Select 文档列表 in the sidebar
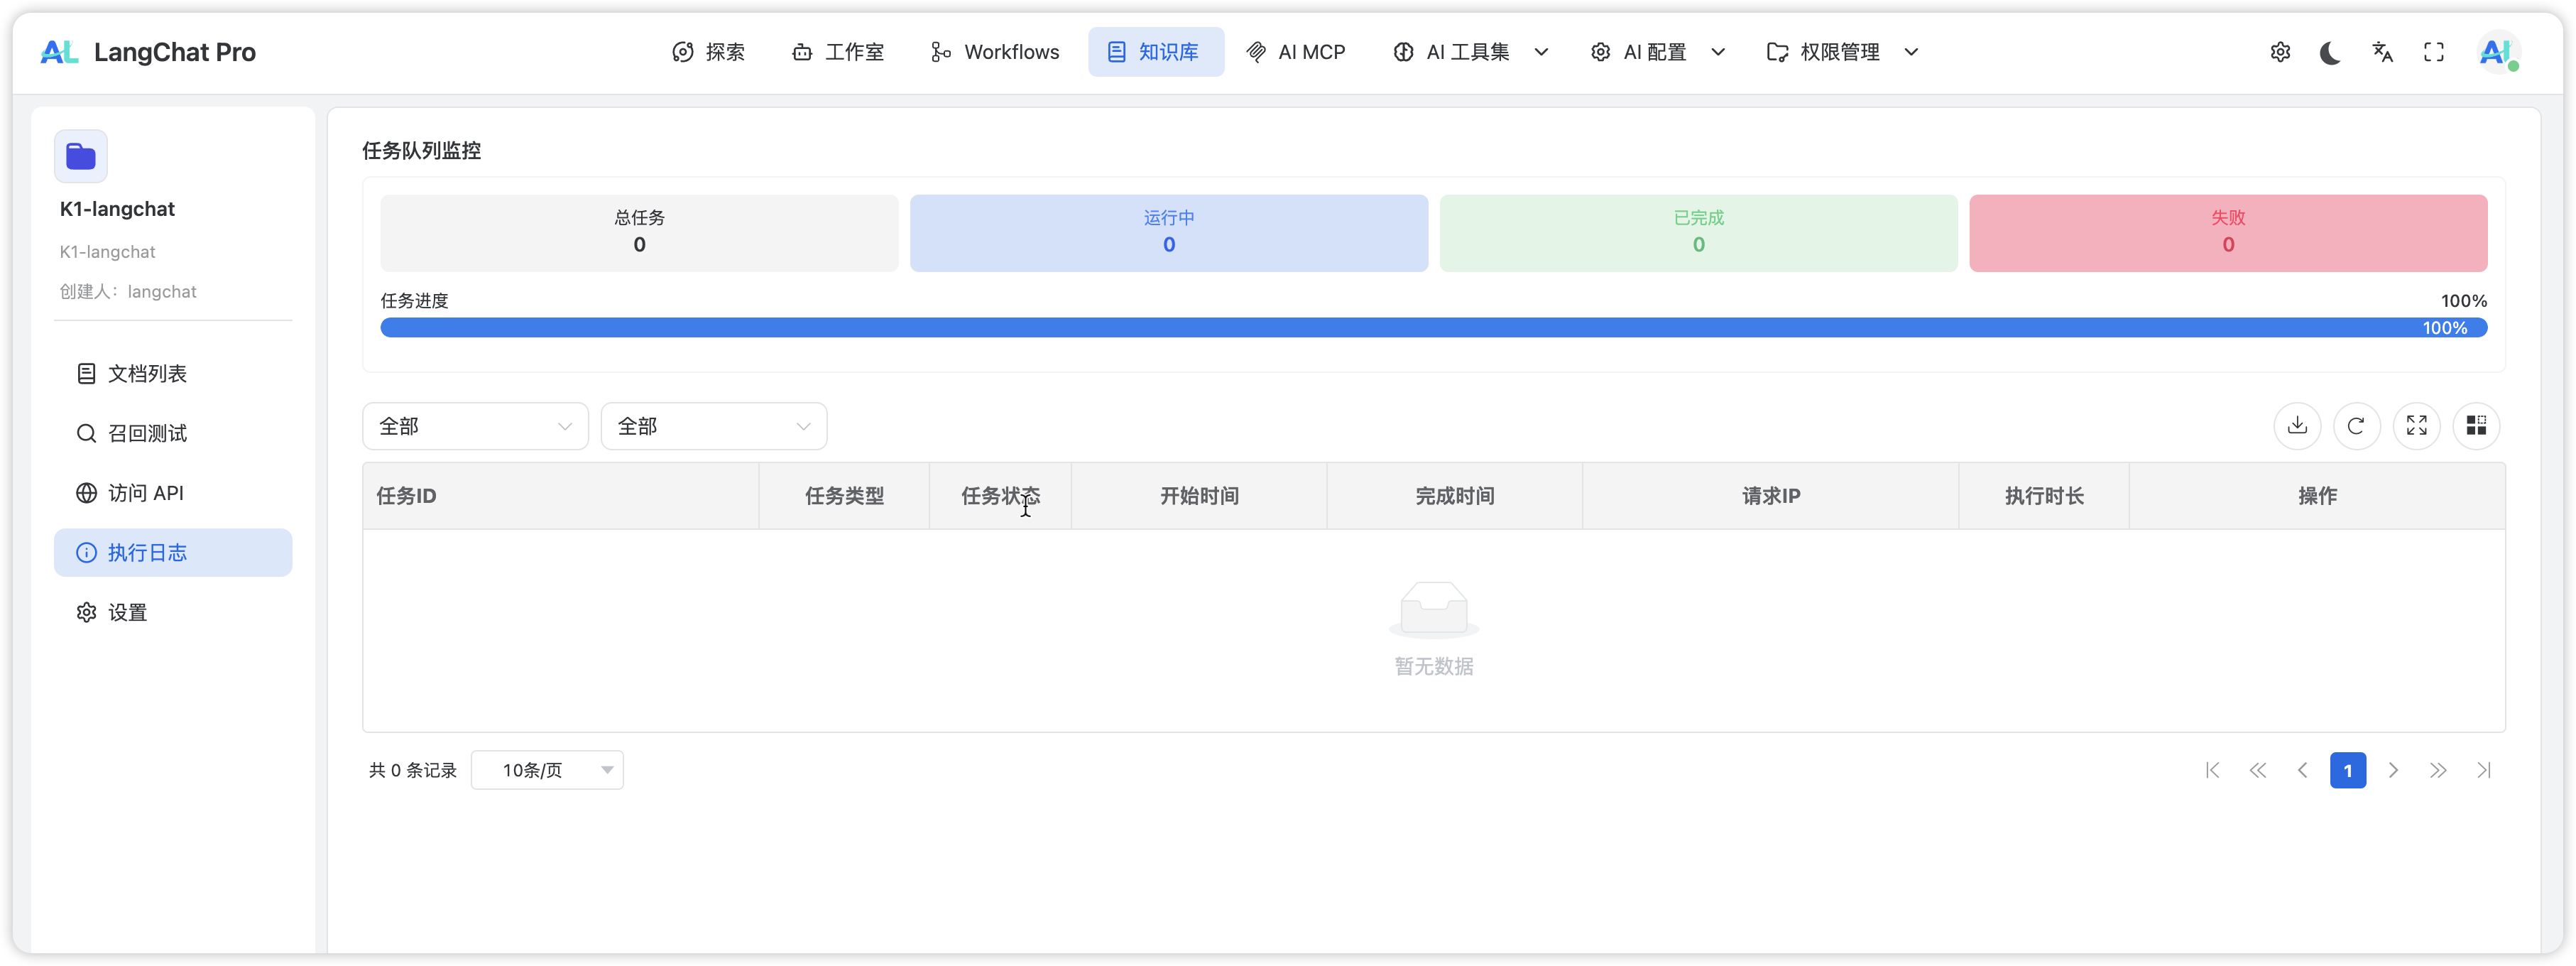This screenshot has height=966, width=2576. click(x=147, y=373)
